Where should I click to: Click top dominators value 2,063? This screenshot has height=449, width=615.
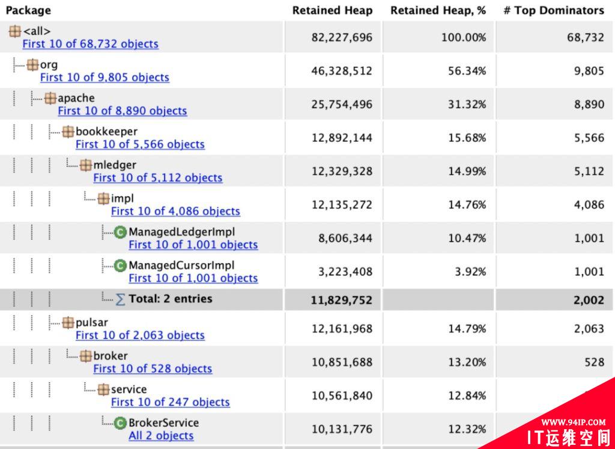pyautogui.click(x=589, y=329)
